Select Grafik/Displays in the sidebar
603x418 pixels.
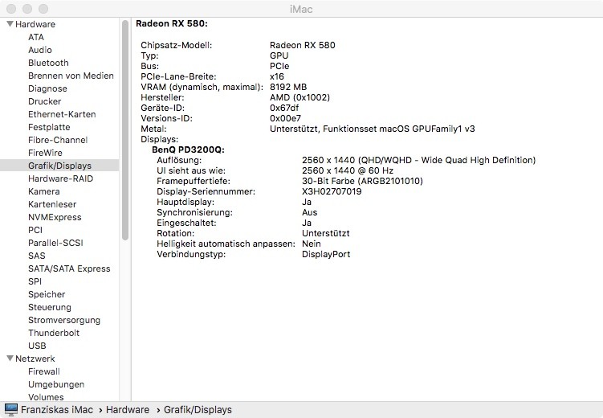(59, 166)
